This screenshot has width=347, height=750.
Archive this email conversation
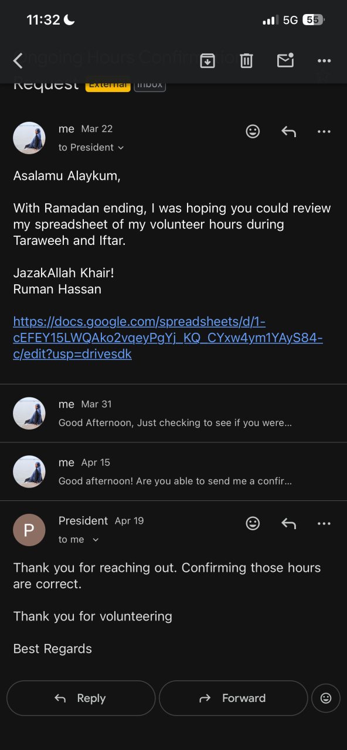click(x=207, y=60)
